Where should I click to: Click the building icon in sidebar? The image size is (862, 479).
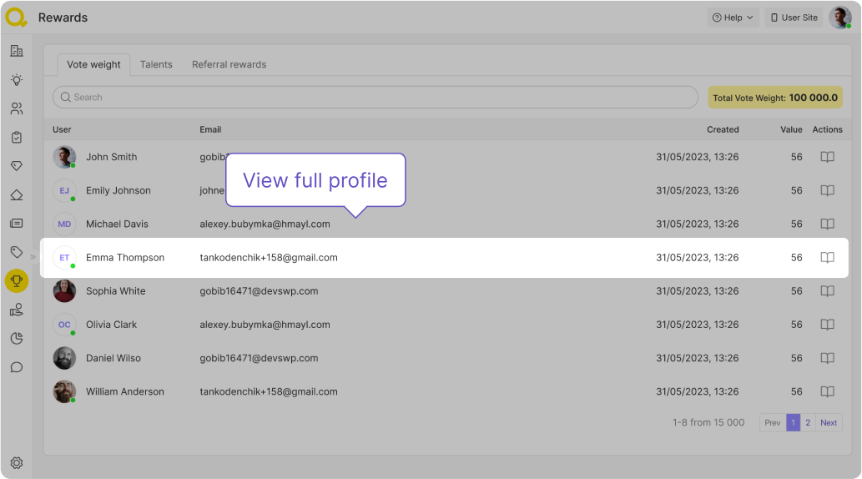tap(17, 51)
